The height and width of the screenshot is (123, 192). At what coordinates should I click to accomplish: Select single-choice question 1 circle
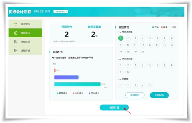point(121,38)
